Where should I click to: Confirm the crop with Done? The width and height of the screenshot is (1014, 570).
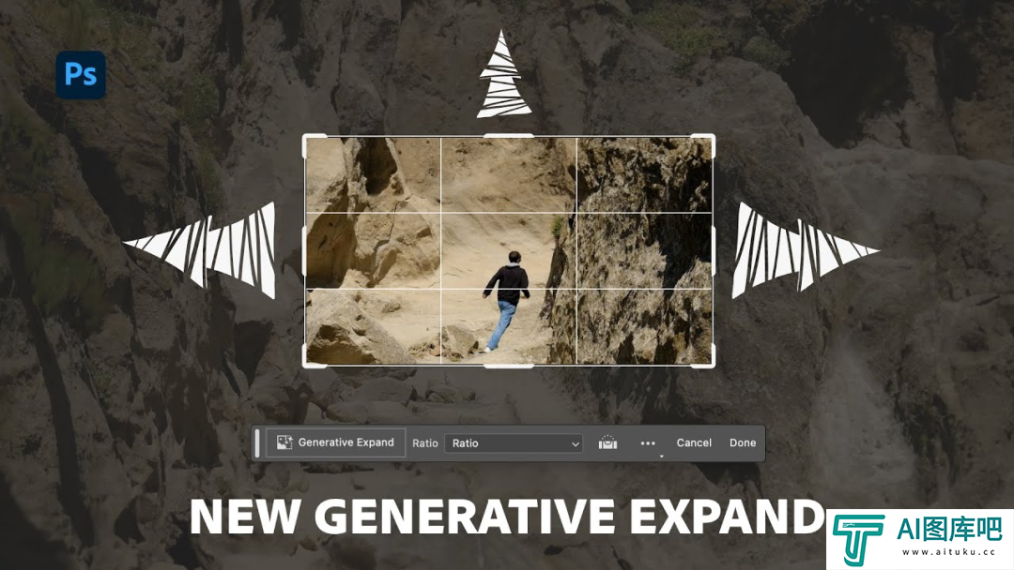point(743,442)
